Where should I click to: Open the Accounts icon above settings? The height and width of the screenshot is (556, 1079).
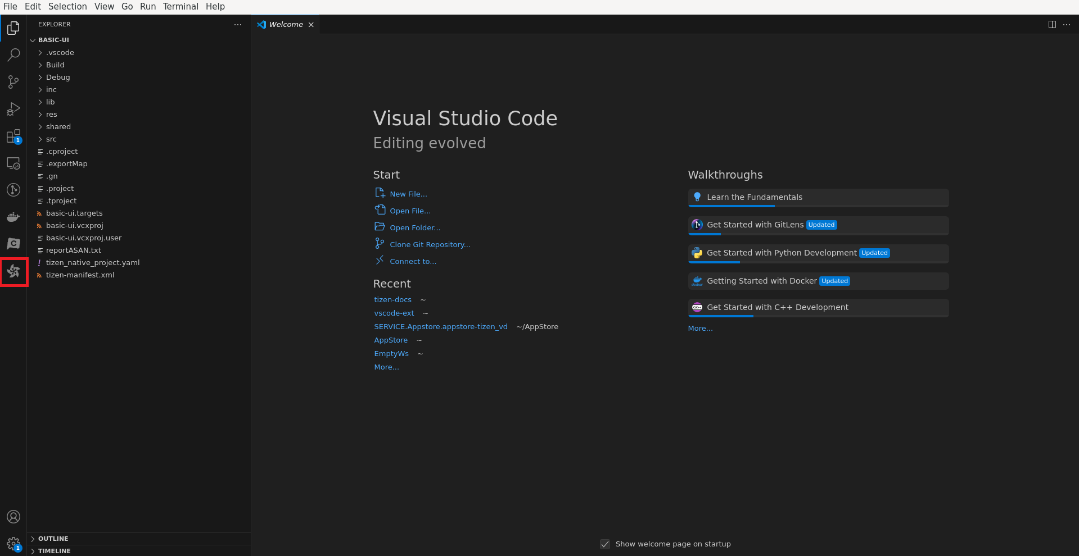[13, 517]
